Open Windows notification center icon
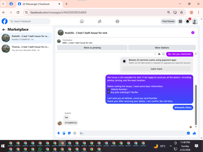Image resolution: width=203 pixels, height=152 pixels. [x=197, y=146]
